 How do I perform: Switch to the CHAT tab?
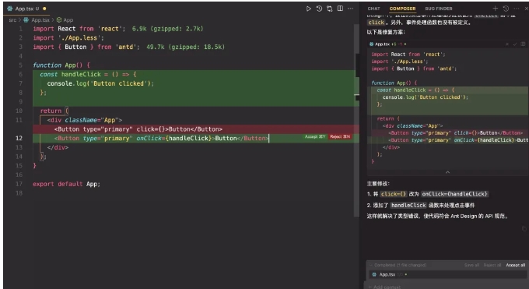click(374, 9)
